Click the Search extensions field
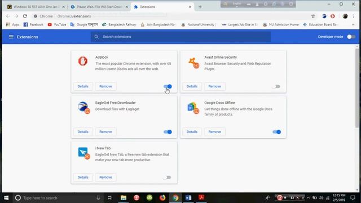Viewport: 361px width, 203px height. pyautogui.click(x=180, y=37)
